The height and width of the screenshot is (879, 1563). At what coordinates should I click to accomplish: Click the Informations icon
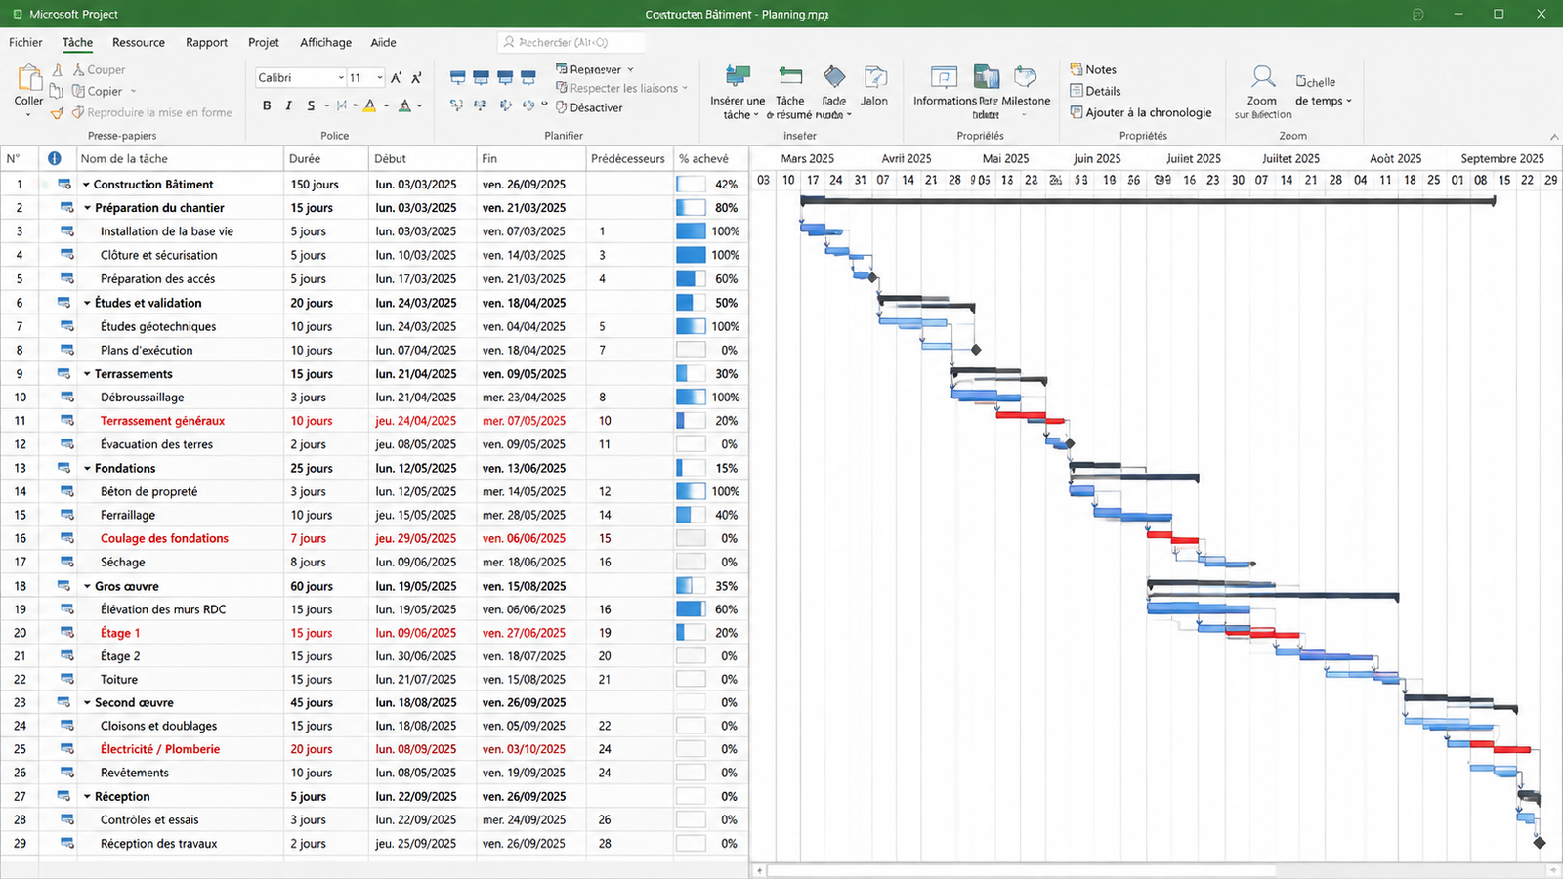(x=944, y=77)
